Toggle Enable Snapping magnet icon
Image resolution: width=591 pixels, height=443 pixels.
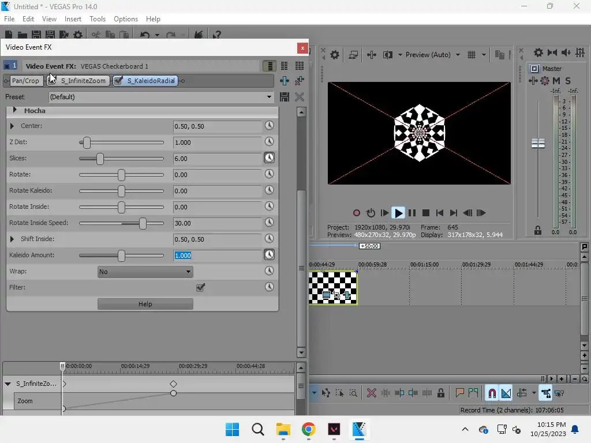492,393
